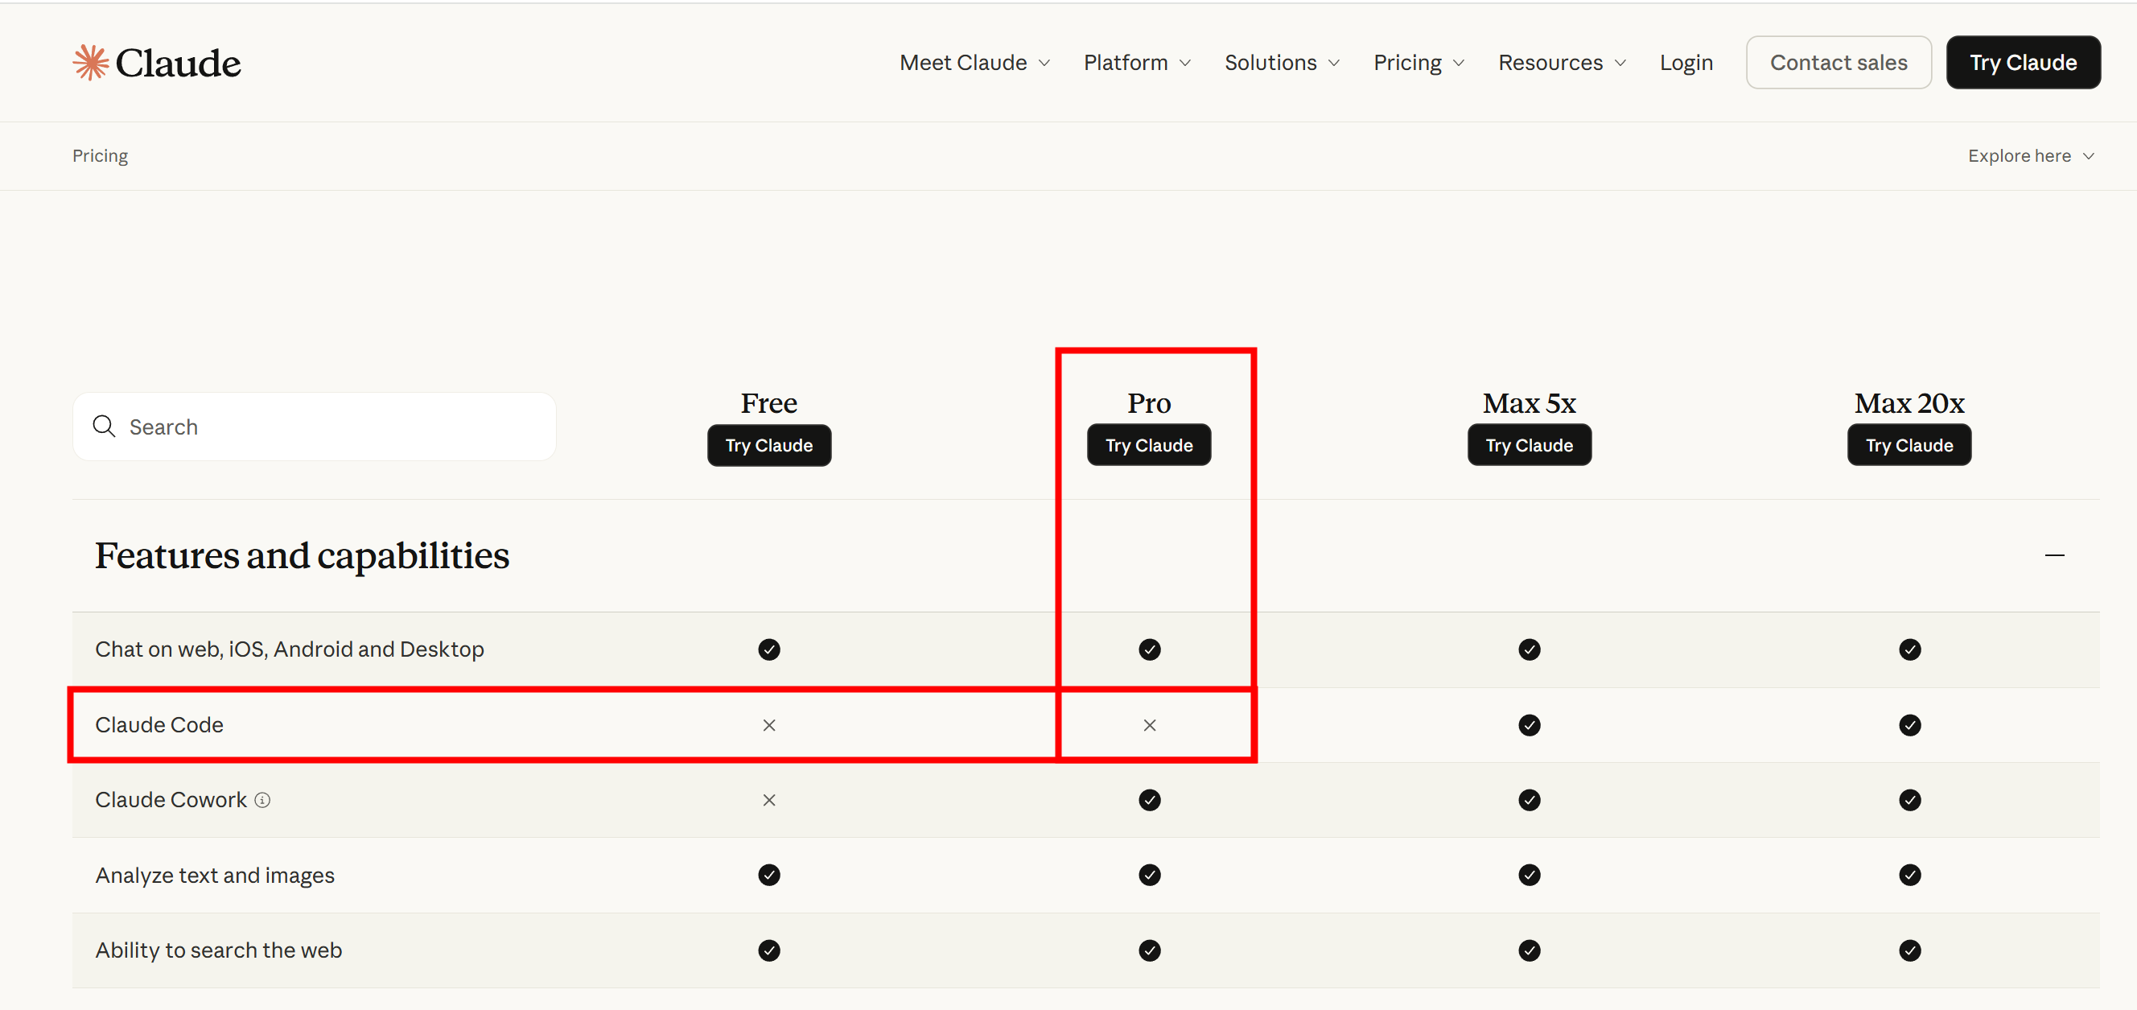This screenshot has height=1010, width=2137.
Task: Click the Pro plan heading
Action: pos(1149,403)
